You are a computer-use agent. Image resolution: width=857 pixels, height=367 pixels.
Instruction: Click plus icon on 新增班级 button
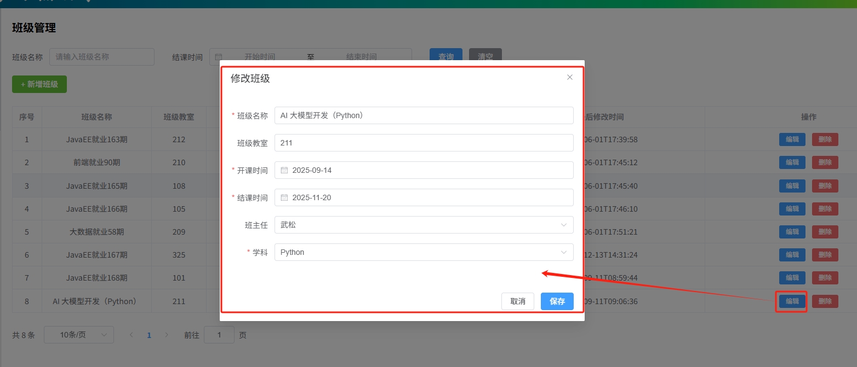coord(22,84)
